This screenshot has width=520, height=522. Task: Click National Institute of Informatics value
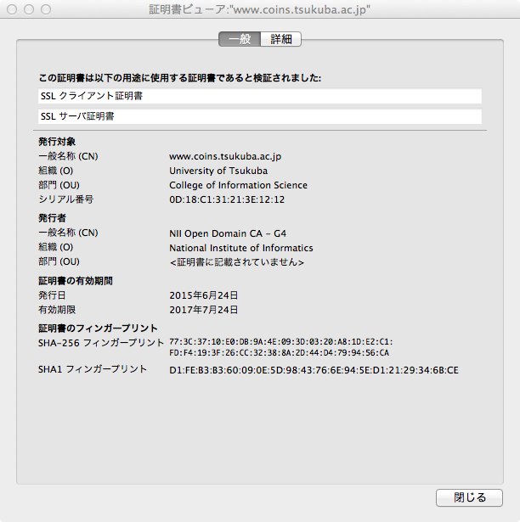click(241, 248)
